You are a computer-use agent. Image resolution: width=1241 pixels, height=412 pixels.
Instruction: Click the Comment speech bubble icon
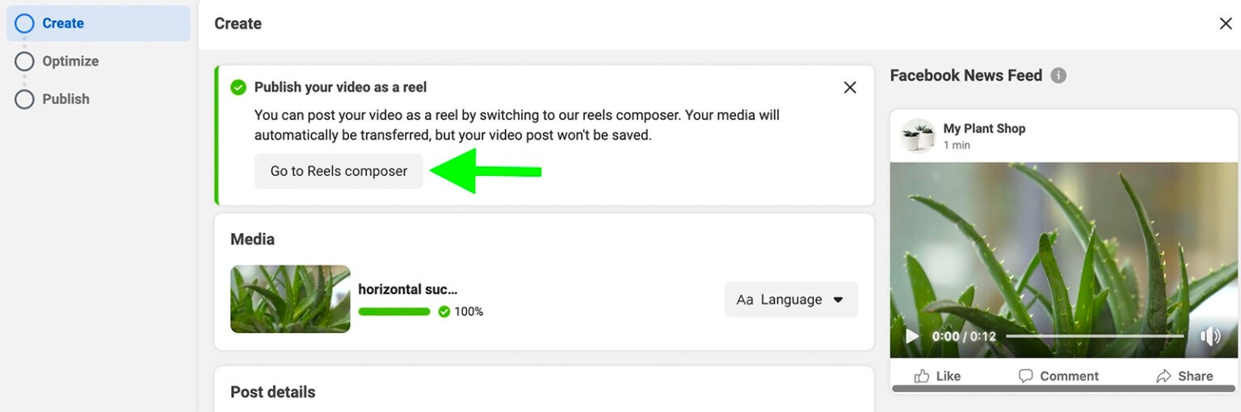coord(1025,376)
